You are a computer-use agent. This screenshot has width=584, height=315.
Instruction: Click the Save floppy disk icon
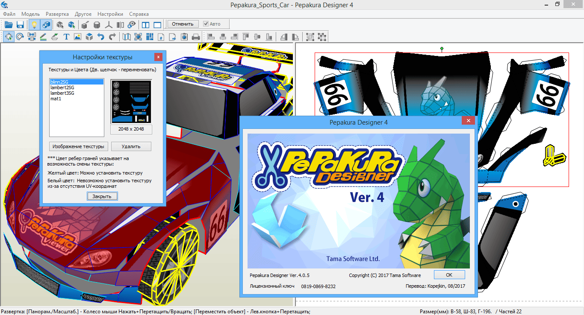(20, 24)
